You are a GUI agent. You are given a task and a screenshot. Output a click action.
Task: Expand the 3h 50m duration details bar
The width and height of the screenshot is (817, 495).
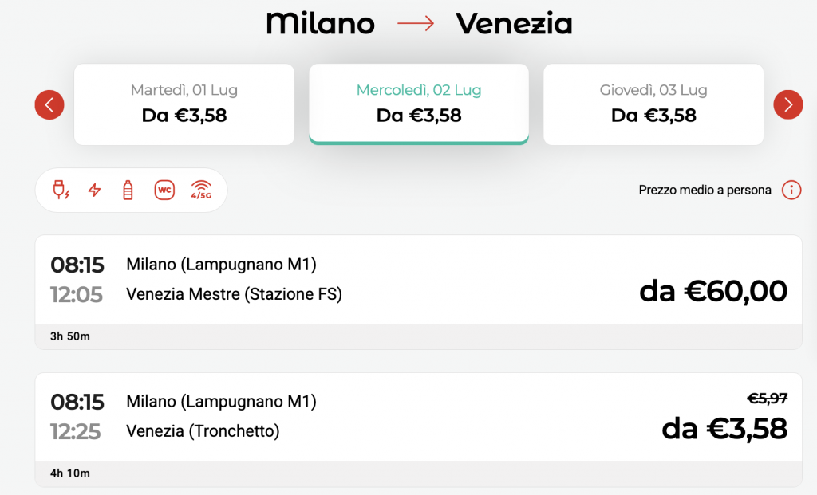point(418,336)
